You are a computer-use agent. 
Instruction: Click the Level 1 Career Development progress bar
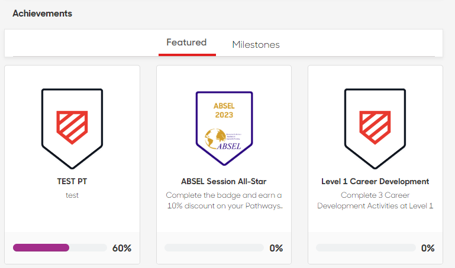click(x=366, y=248)
